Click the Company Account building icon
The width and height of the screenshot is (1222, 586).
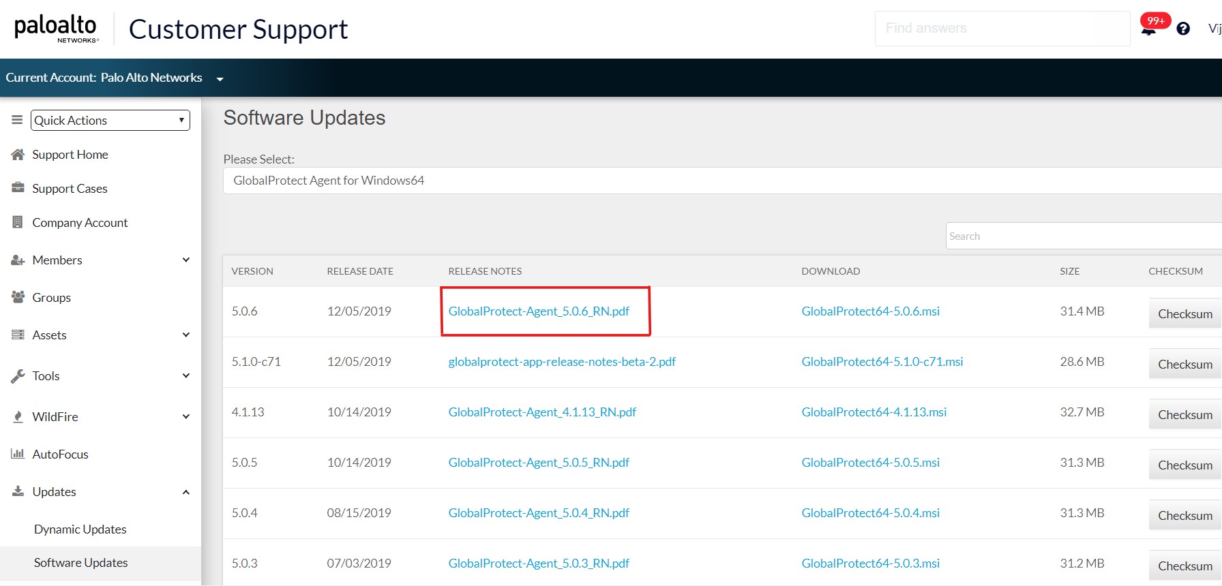[x=18, y=222]
